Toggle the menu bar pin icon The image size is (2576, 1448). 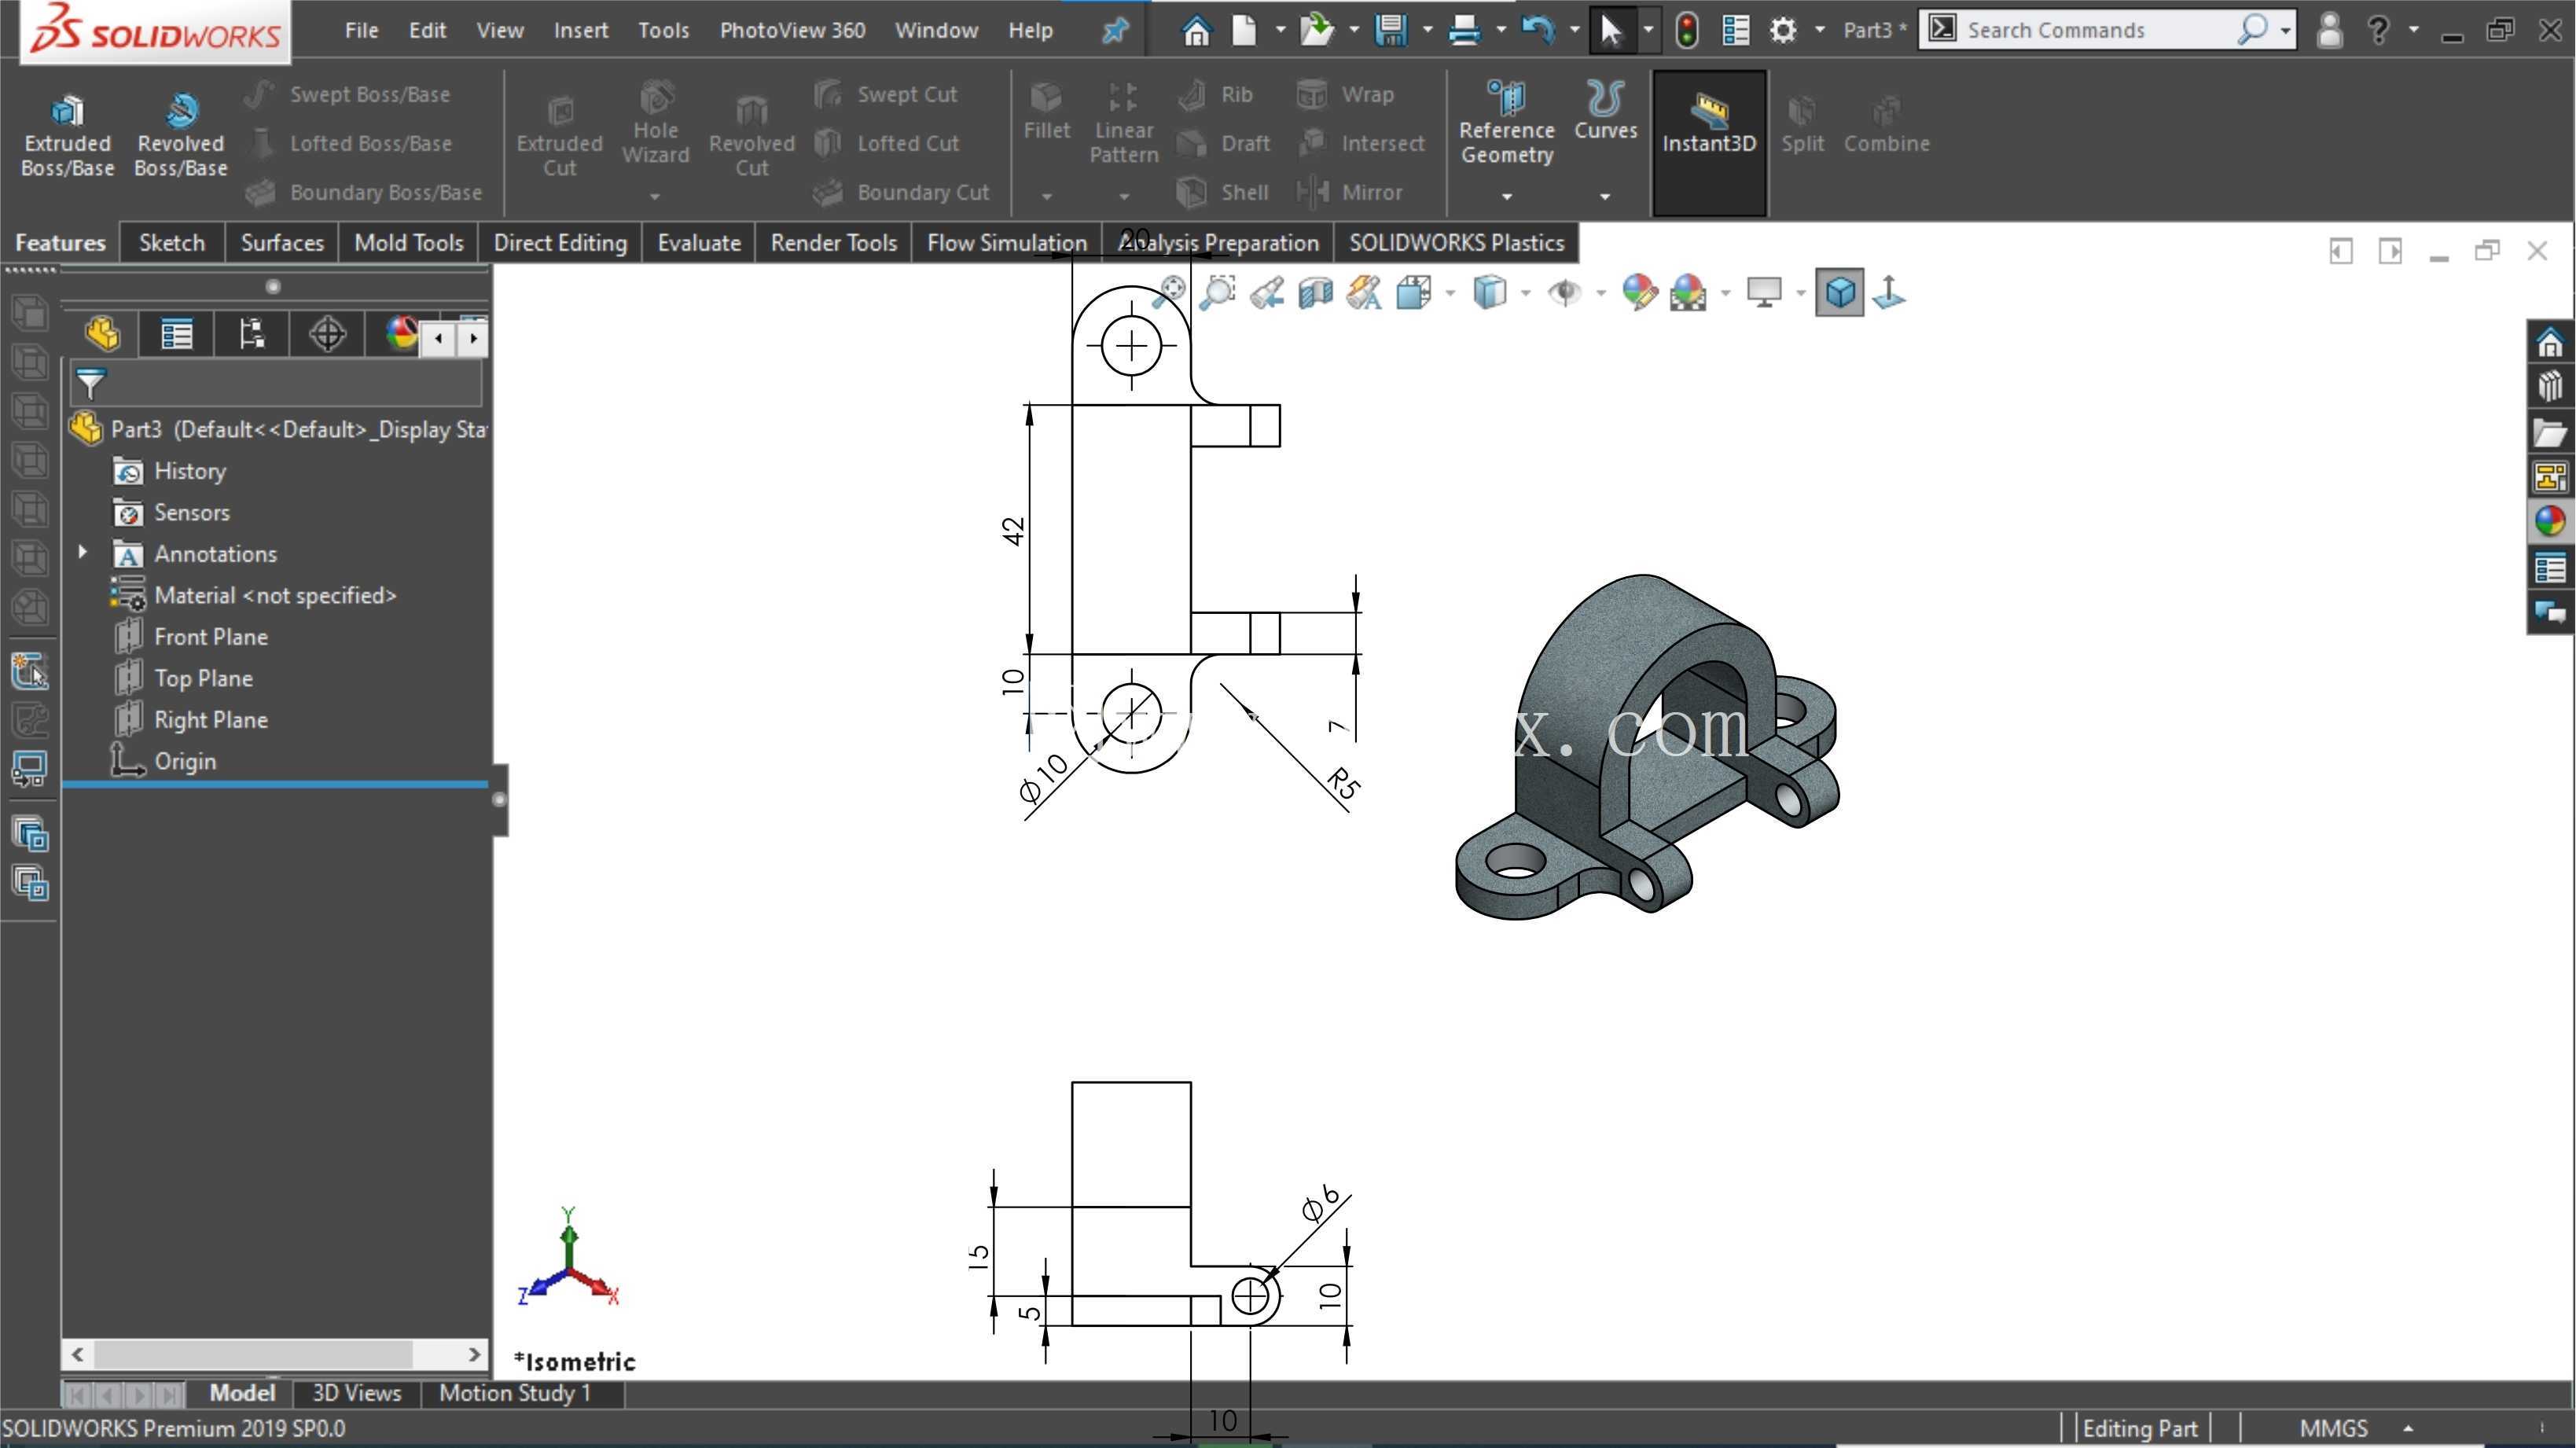tap(1114, 30)
